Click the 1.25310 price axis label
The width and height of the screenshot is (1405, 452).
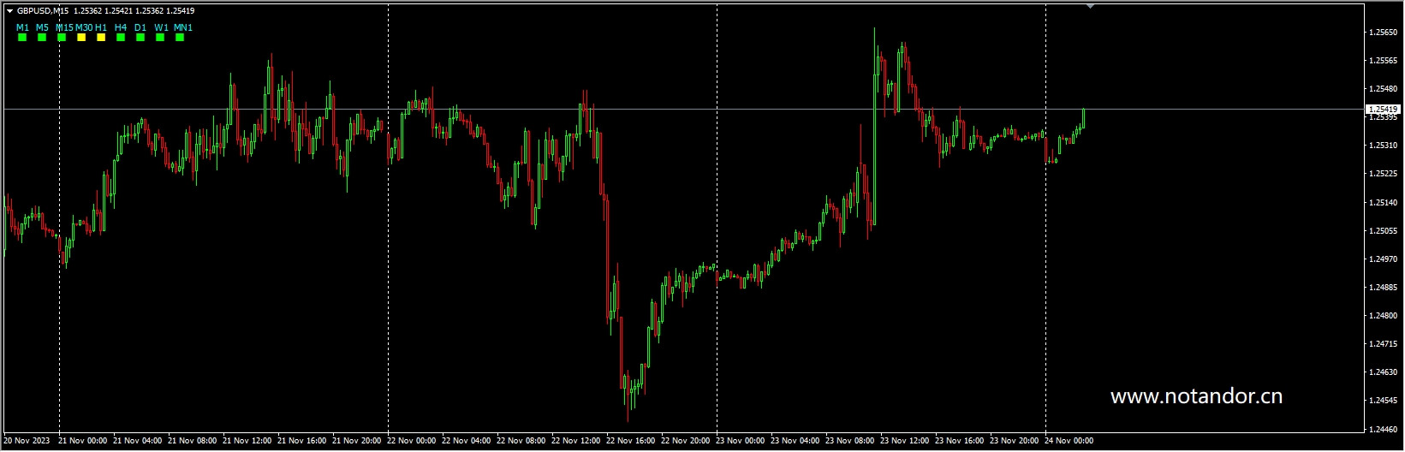pos(1384,146)
